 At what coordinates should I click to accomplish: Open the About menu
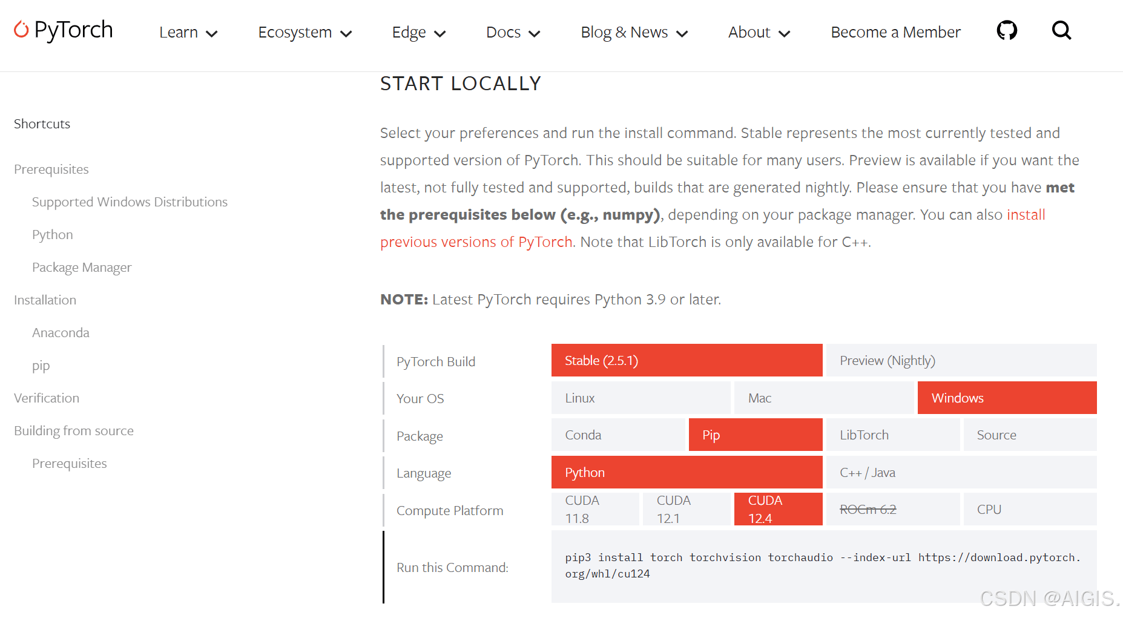tap(759, 33)
